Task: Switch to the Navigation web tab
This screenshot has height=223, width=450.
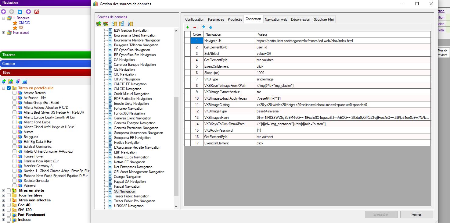Action: click(x=276, y=19)
